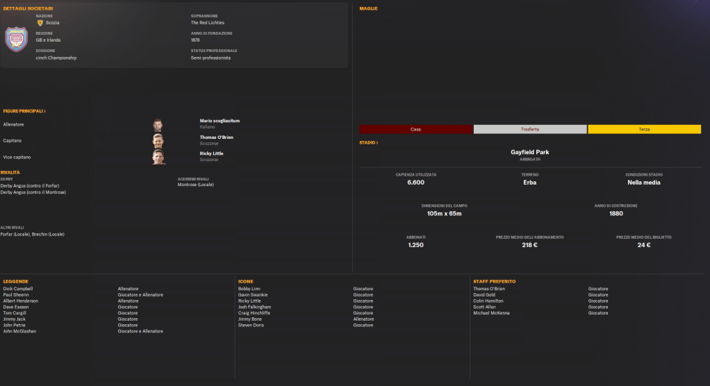Click the Arbroath club crest
This screenshot has height=386, width=710.
15,40
